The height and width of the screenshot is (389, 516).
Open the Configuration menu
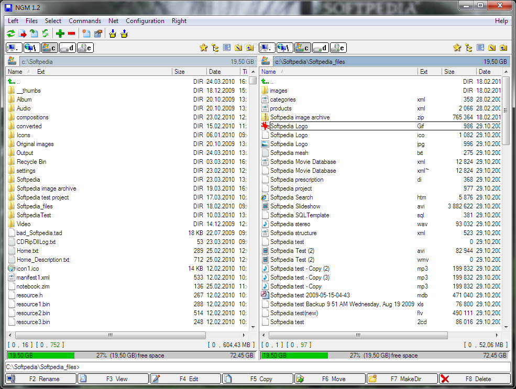point(145,21)
